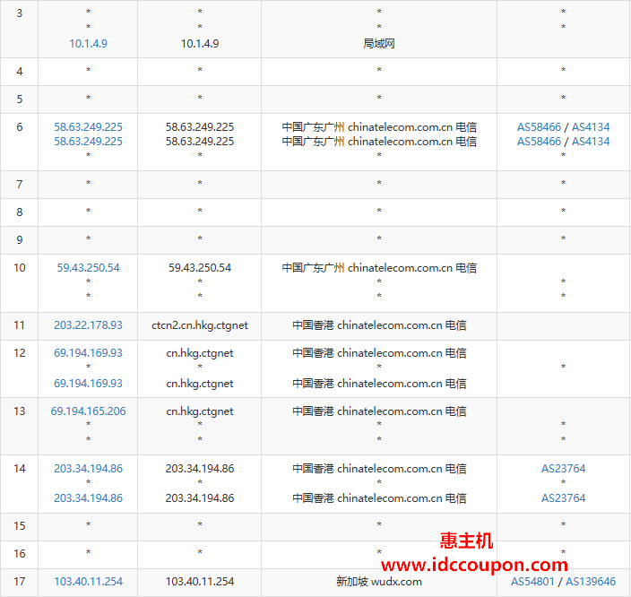Select the ctcn2.cn.hkg.ctgnet hostname cell
The height and width of the screenshot is (597, 631).
pos(200,325)
